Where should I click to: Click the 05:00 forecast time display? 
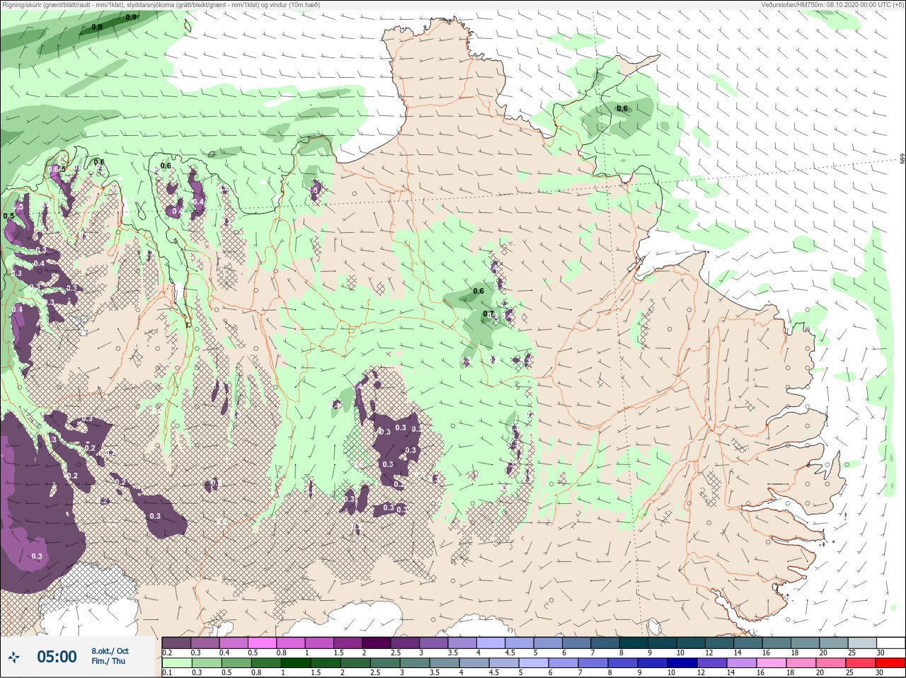click(x=57, y=657)
